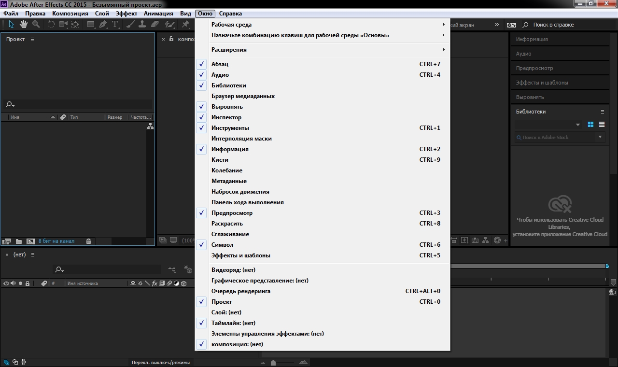The height and width of the screenshot is (367, 618).
Task: Select the Pen tool
Action: (103, 24)
